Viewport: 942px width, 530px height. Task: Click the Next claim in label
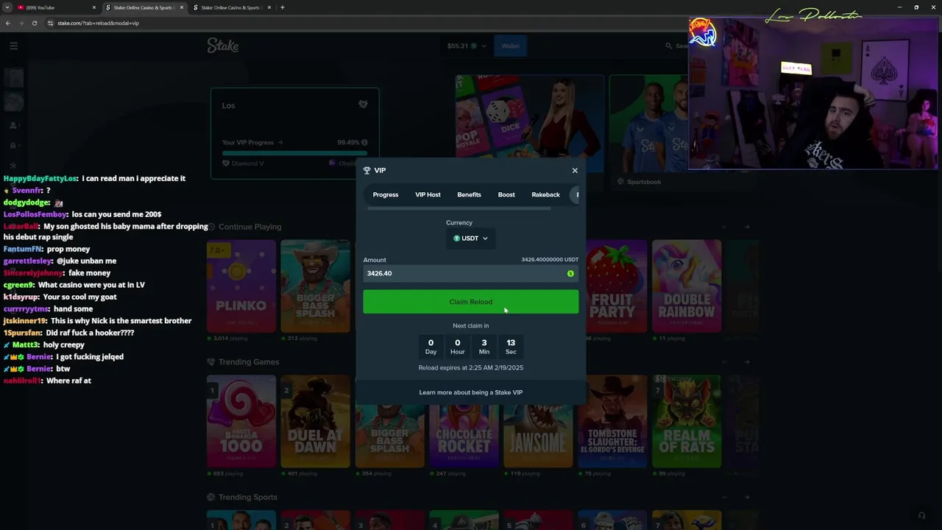(x=471, y=325)
